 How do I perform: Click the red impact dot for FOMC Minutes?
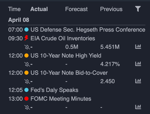tap(26, 99)
